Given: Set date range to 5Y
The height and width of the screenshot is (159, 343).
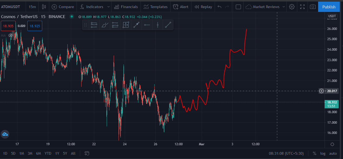Looking at the screenshot, I should pos(65,153).
